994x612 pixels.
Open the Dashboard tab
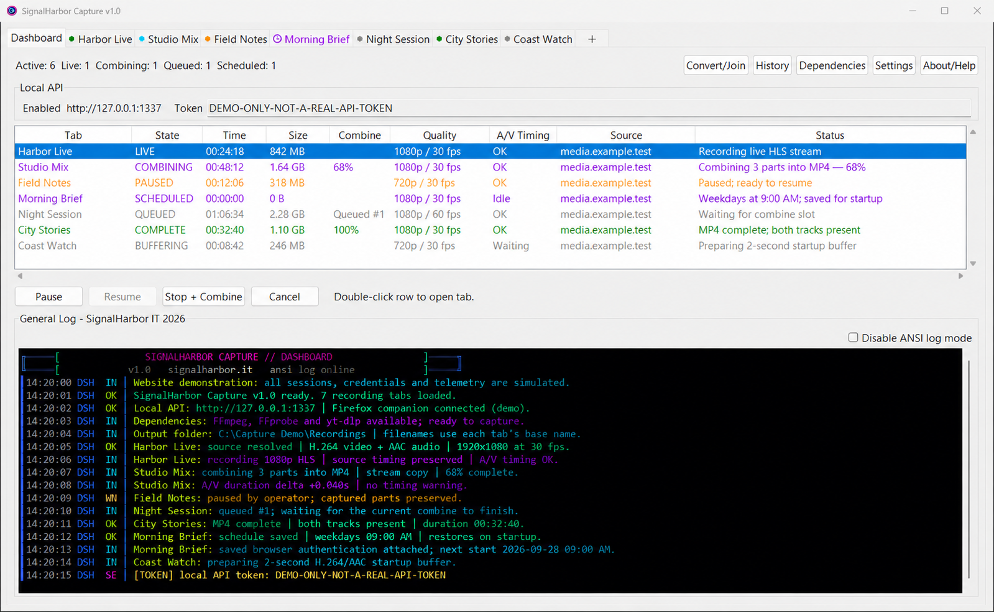click(37, 38)
